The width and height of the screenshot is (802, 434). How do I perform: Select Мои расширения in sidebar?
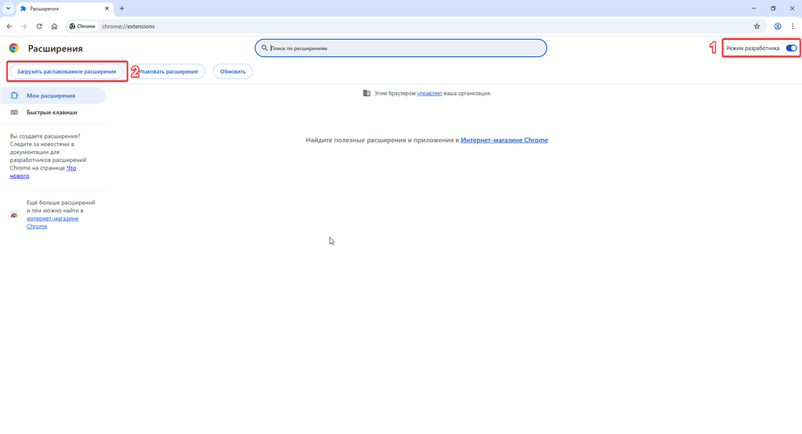point(51,95)
